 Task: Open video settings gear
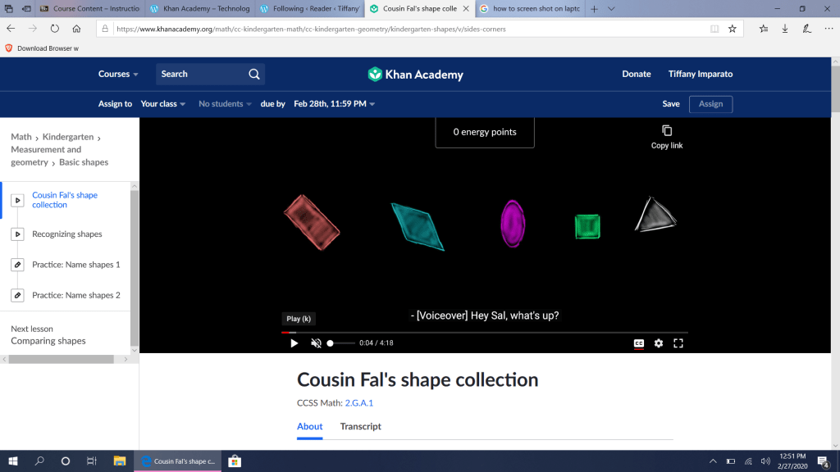click(x=658, y=343)
